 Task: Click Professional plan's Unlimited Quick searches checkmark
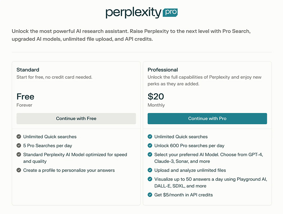pos(150,137)
